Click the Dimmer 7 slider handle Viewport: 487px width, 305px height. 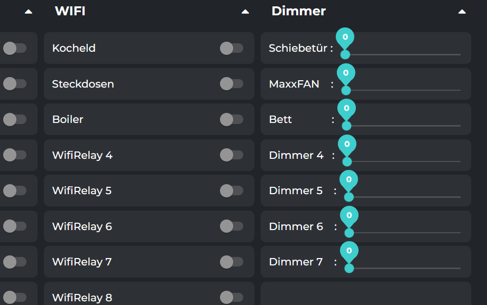[349, 268]
